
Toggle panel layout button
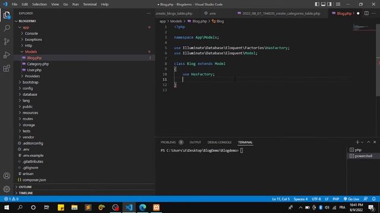click(323, 4)
